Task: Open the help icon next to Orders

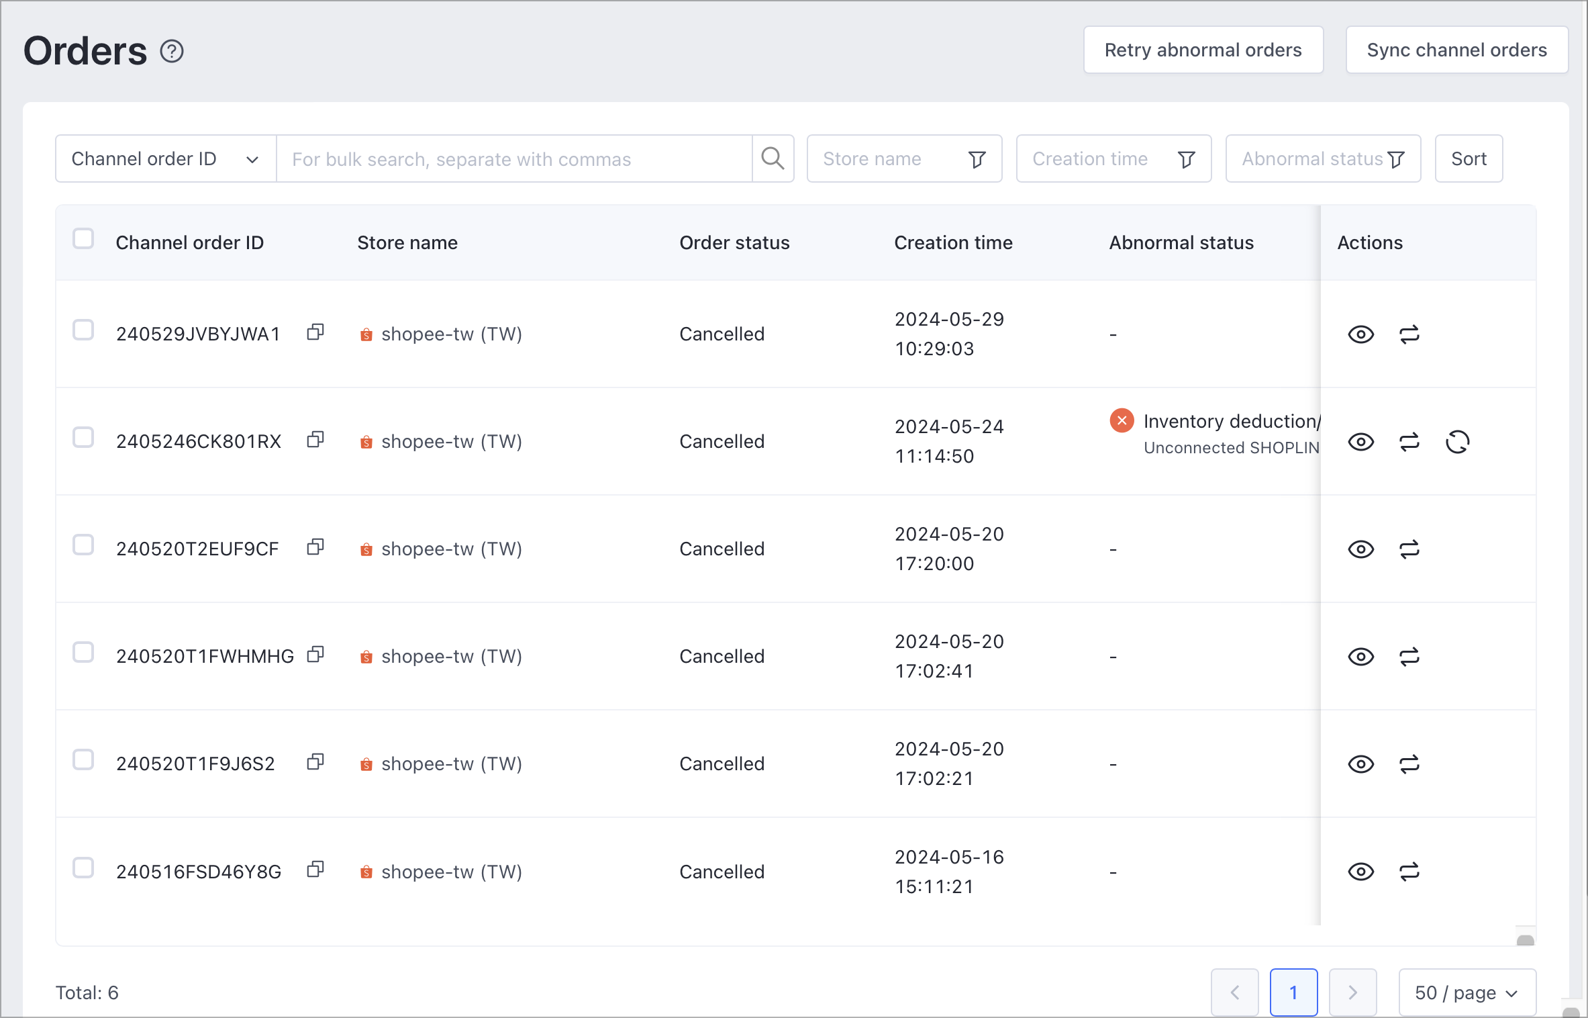Action: coord(172,51)
